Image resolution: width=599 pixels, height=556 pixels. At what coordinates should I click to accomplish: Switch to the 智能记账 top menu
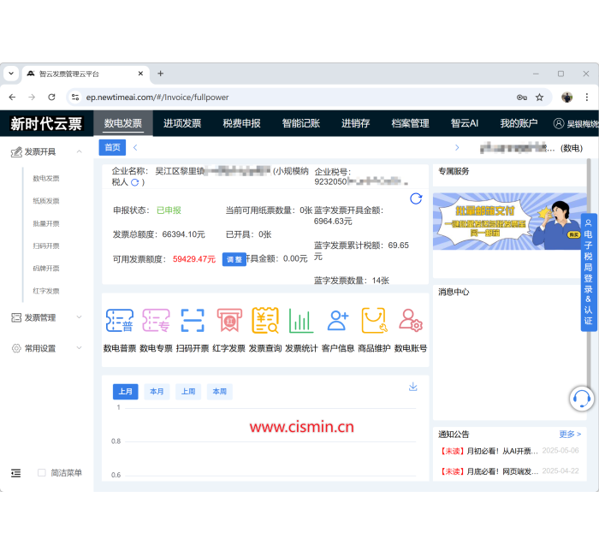[x=300, y=123]
